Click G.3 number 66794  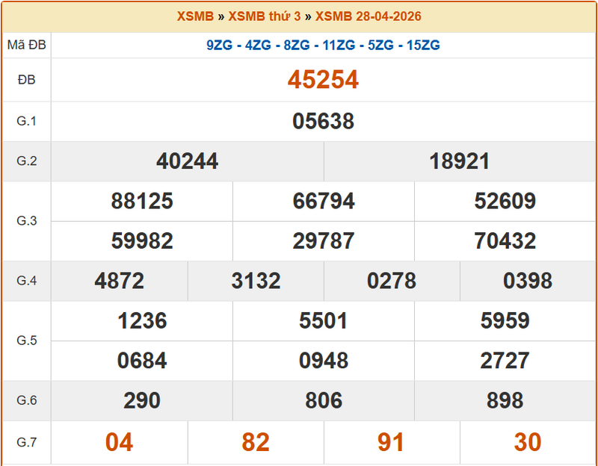coord(324,201)
